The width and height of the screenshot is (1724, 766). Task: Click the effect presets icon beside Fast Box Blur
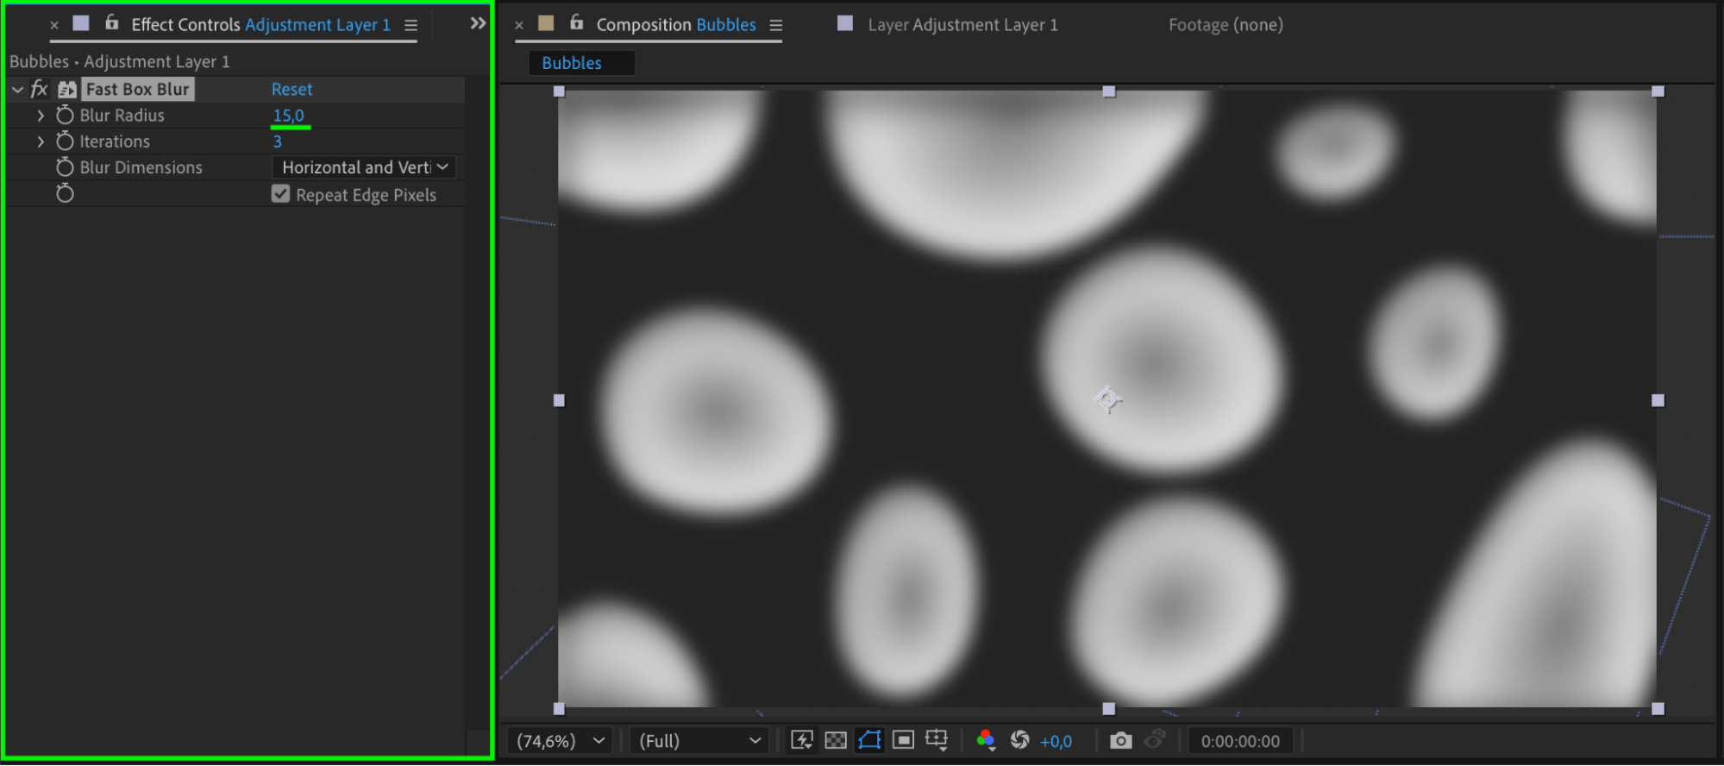(67, 89)
